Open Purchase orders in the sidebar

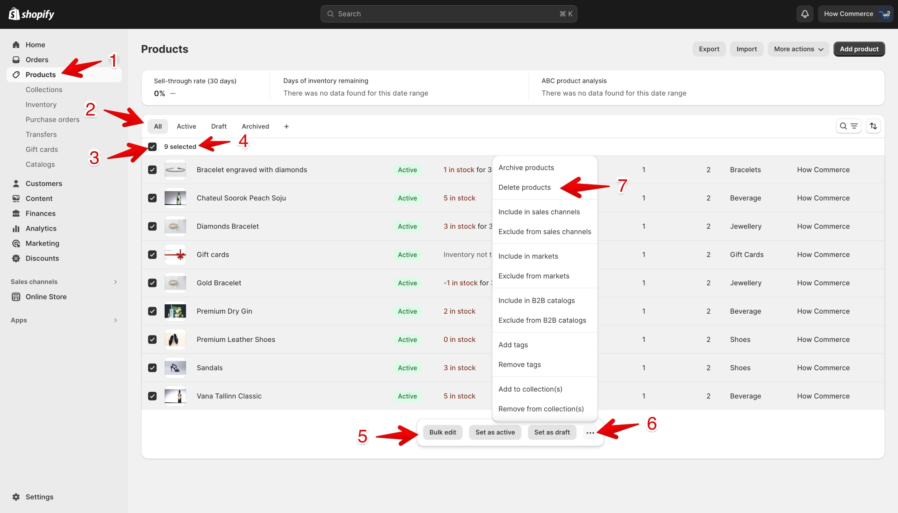[x=52, y=119]
